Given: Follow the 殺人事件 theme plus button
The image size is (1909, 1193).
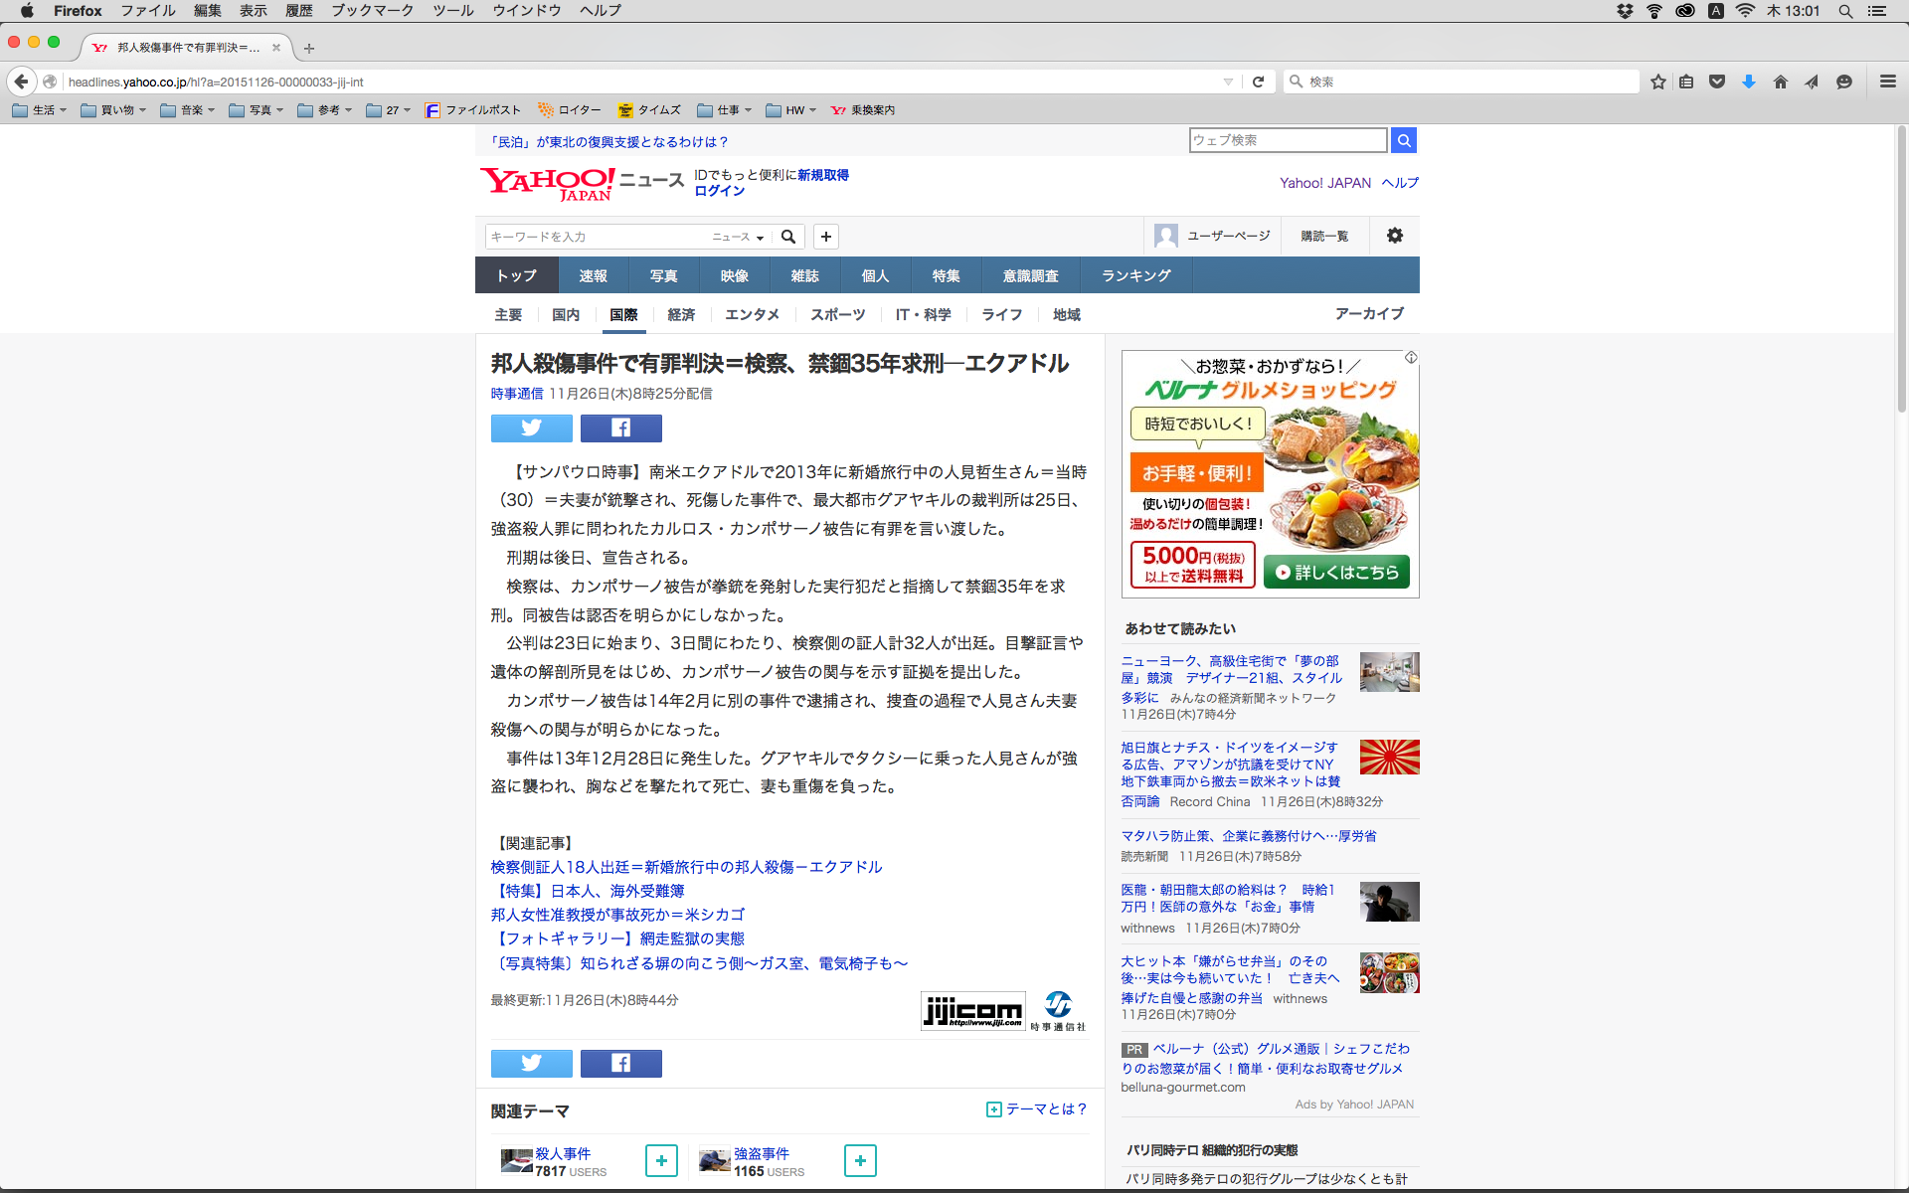Looking at the screenshot, I should [x=661, y=1160].
